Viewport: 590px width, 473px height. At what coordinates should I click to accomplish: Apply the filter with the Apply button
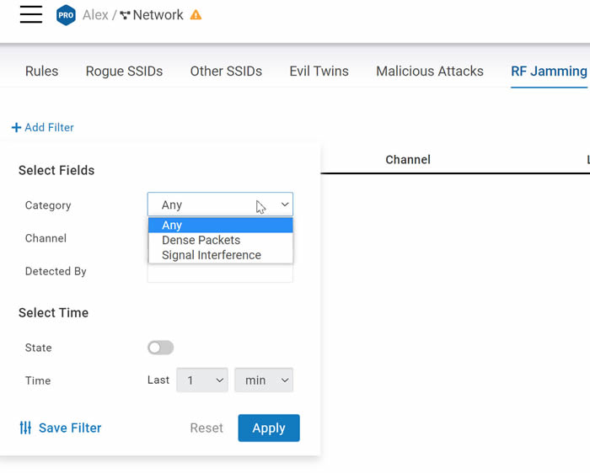269,428
